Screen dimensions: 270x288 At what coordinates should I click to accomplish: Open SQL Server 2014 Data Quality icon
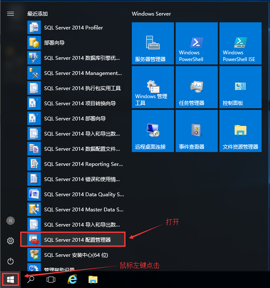point(34,194)
